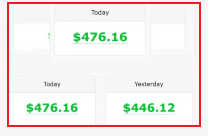Open the lower-left $476.16 earnings link
This screenshot has width=208, height=136.
tap(52, 108)
